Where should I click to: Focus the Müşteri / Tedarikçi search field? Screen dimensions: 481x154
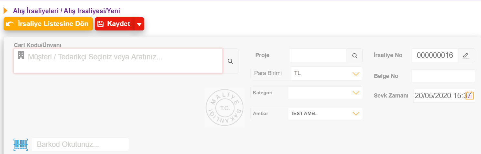click(118, 61)
